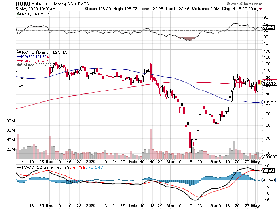Click the 101.52 MA(50) flag on price scale

[x=269, y=102]
